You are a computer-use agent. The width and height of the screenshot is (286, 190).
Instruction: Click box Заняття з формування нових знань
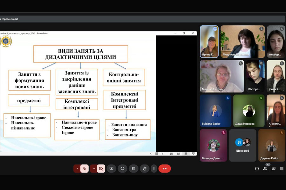click(30, 80)
